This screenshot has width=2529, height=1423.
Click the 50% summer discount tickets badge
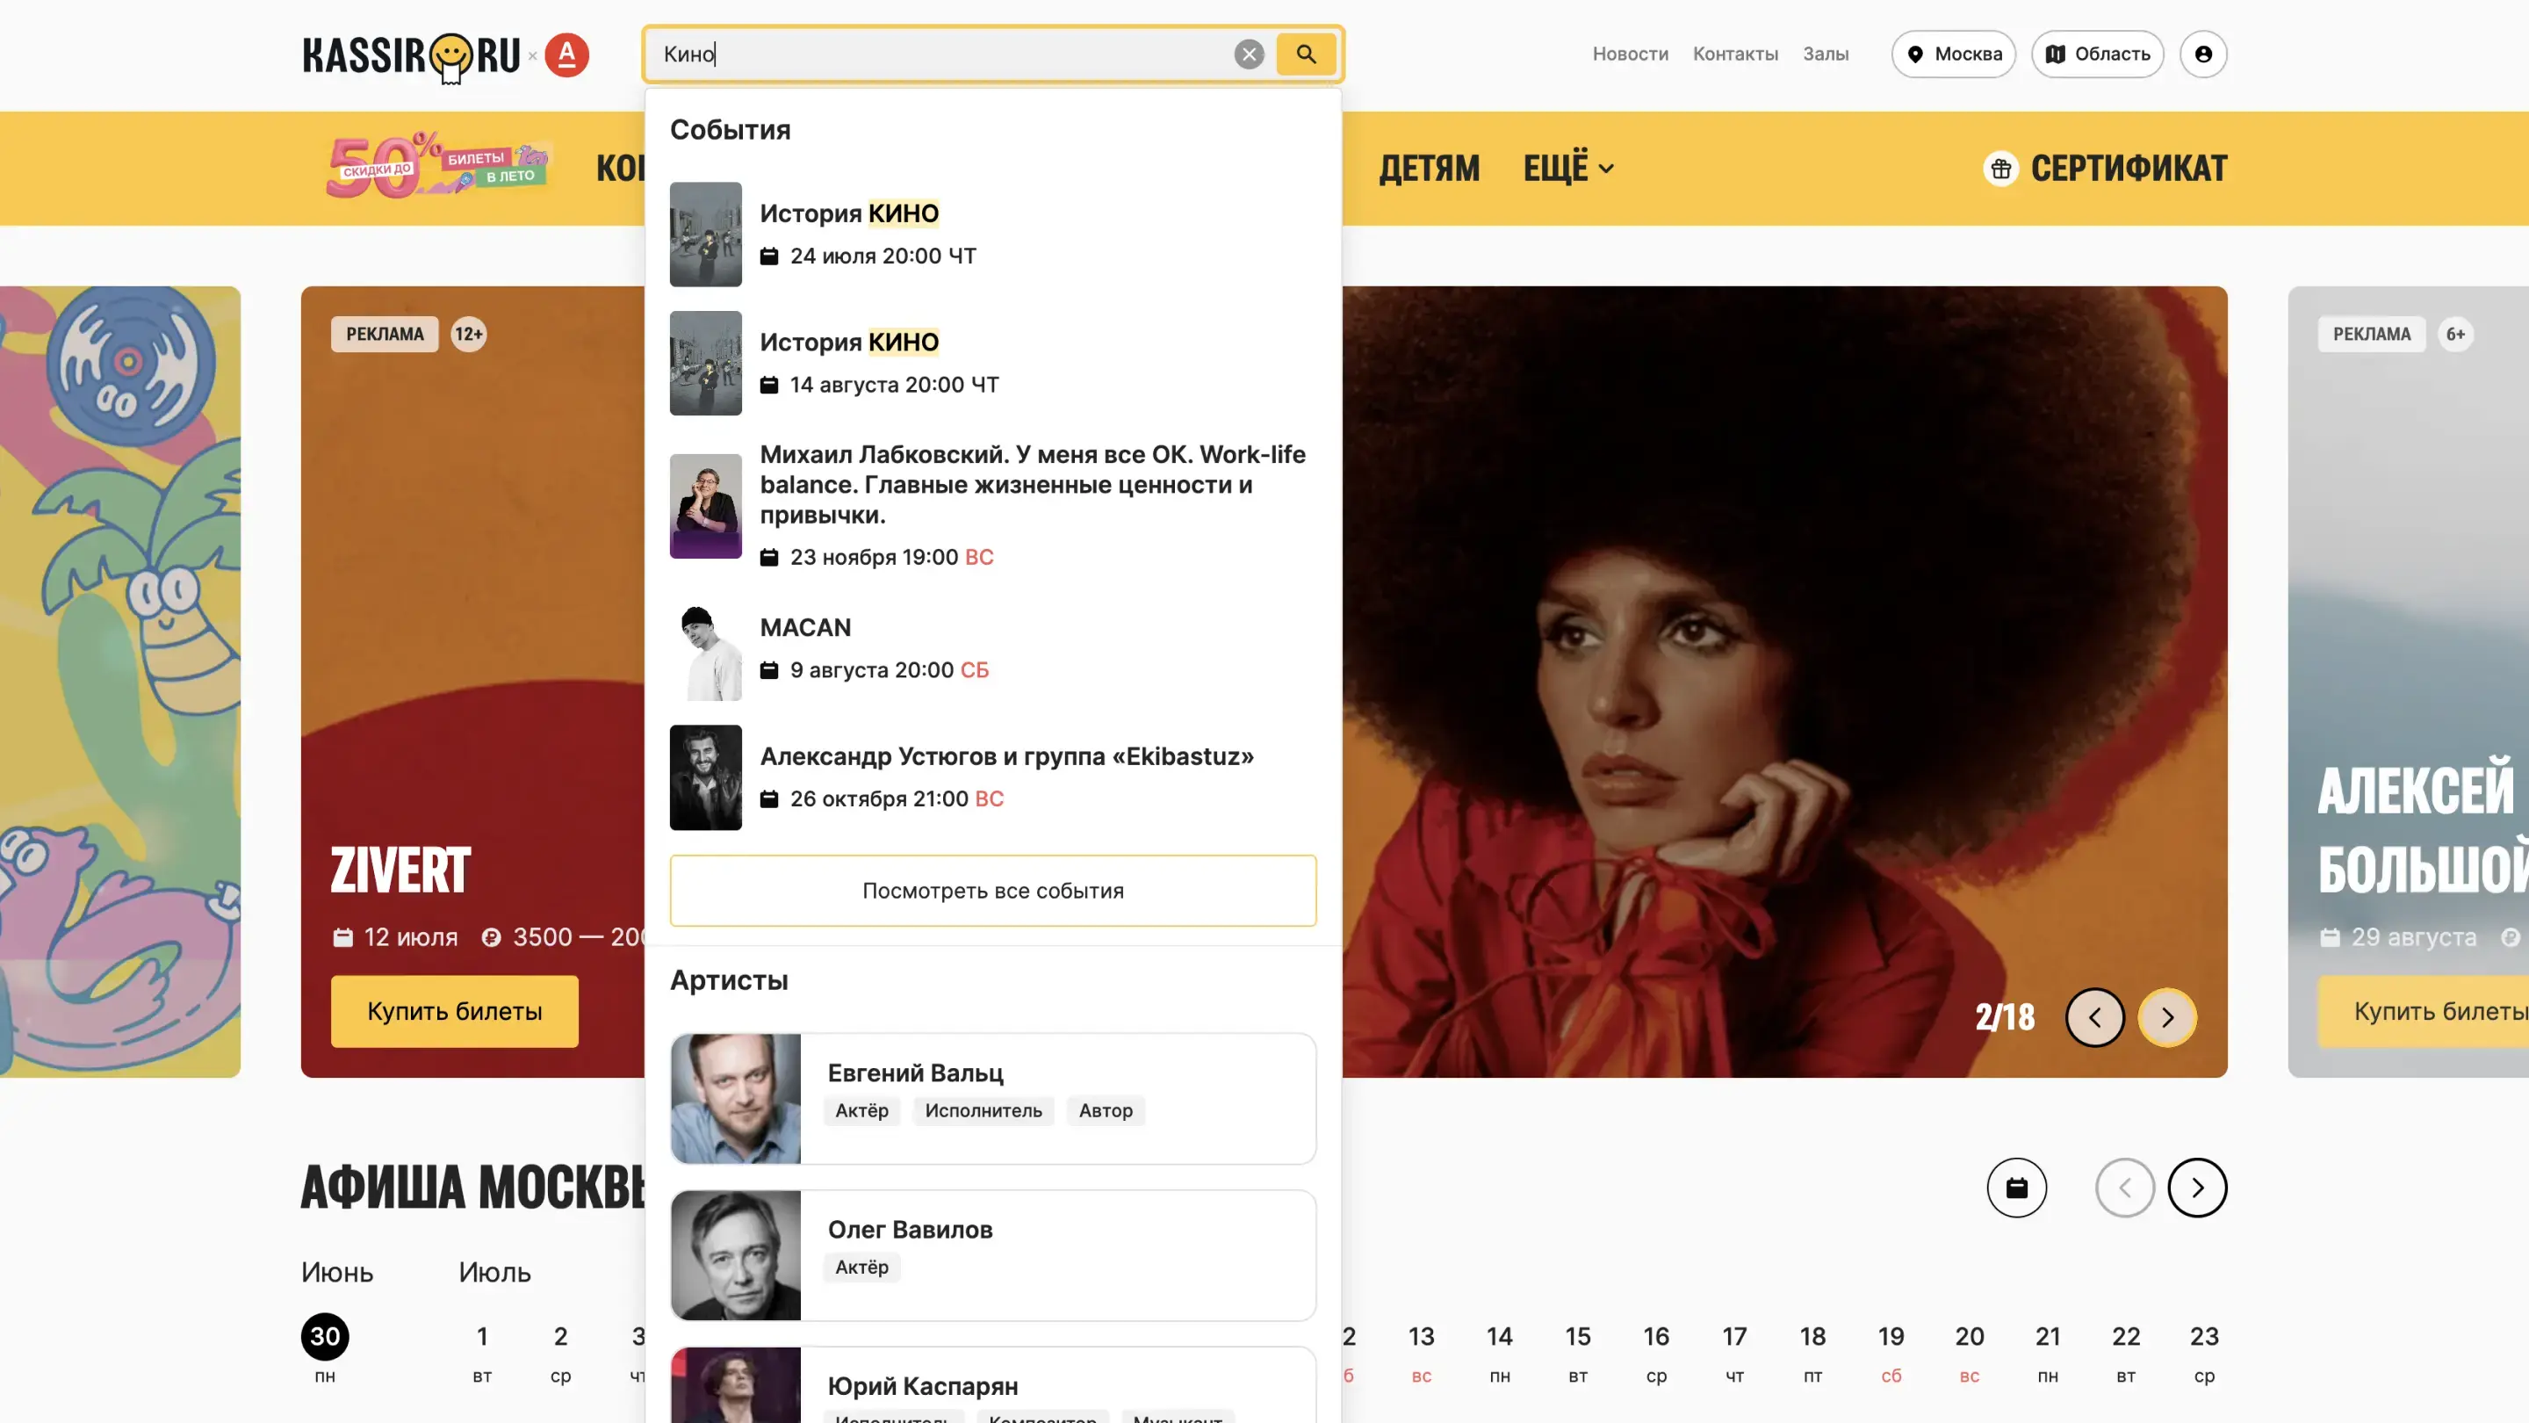(438, 167)
